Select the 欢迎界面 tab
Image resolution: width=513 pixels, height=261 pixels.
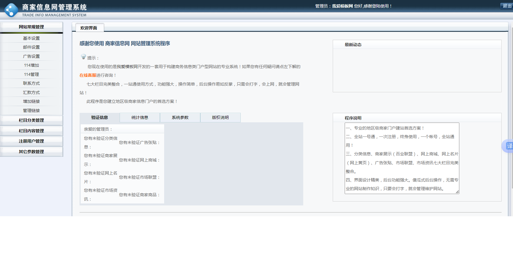[89, 28]
